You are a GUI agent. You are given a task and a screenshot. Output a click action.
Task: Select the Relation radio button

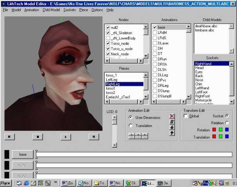pos(227,123)
